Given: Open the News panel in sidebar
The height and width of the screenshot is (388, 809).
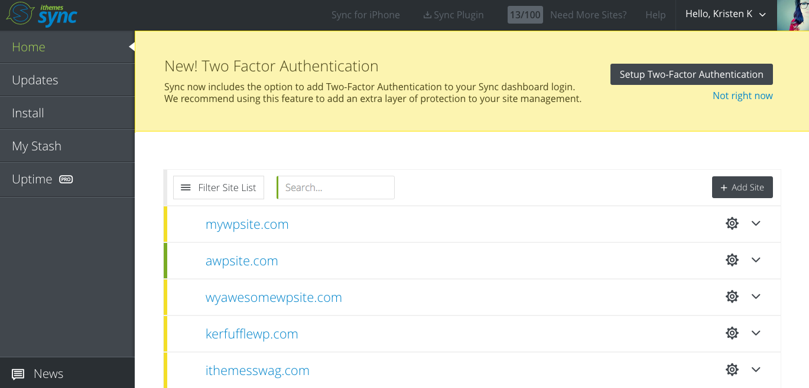Looking at the screenshot, I should 67,373.
